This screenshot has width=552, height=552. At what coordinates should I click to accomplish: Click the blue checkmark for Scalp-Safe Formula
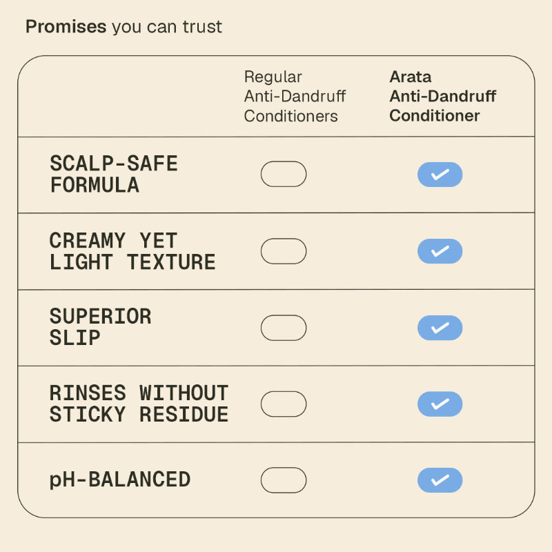pos(440,175)
